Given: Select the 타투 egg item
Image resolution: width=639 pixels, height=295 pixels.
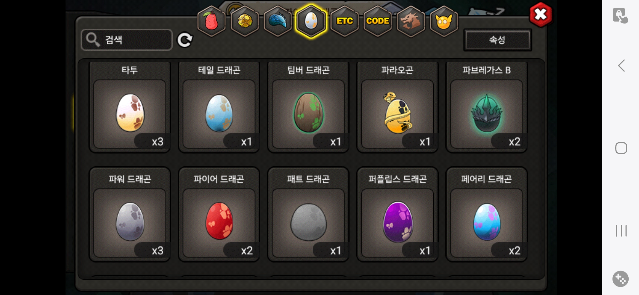Looking at the screenshot, I should click(130, 107).
